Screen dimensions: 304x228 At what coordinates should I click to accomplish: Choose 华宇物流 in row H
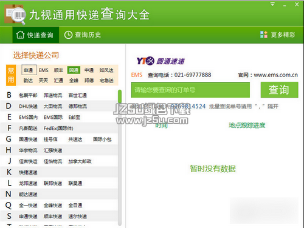click(28, 150)
